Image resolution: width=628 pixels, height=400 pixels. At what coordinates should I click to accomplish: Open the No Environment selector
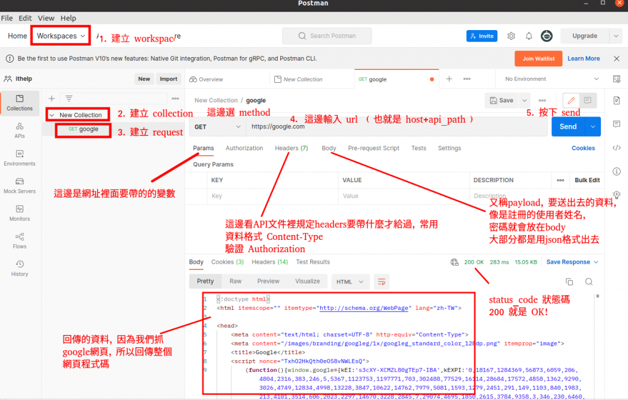coord(551,79)
